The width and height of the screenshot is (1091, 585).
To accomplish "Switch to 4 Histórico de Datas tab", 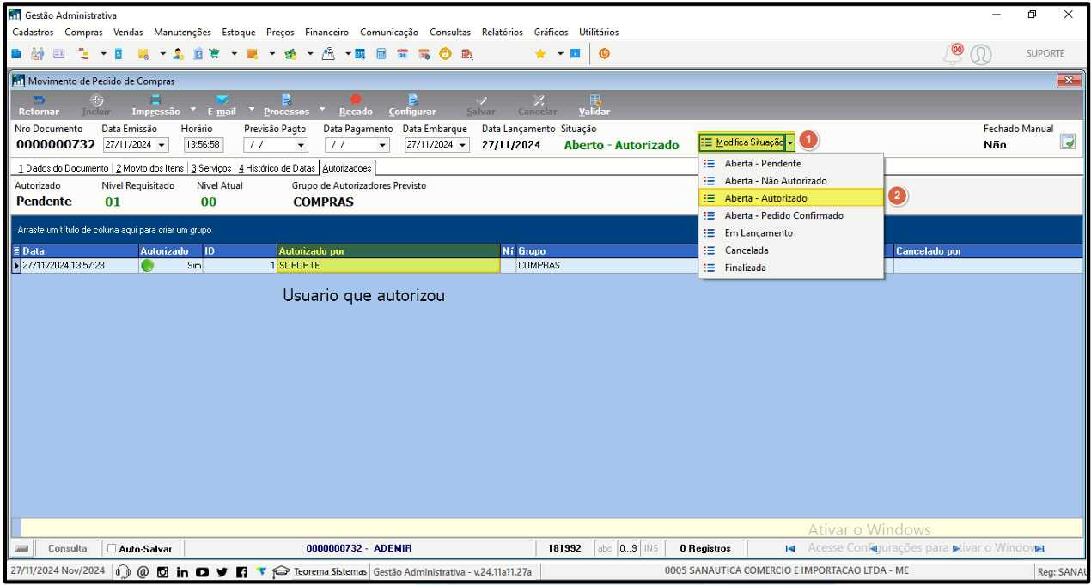I will point(277,168).
